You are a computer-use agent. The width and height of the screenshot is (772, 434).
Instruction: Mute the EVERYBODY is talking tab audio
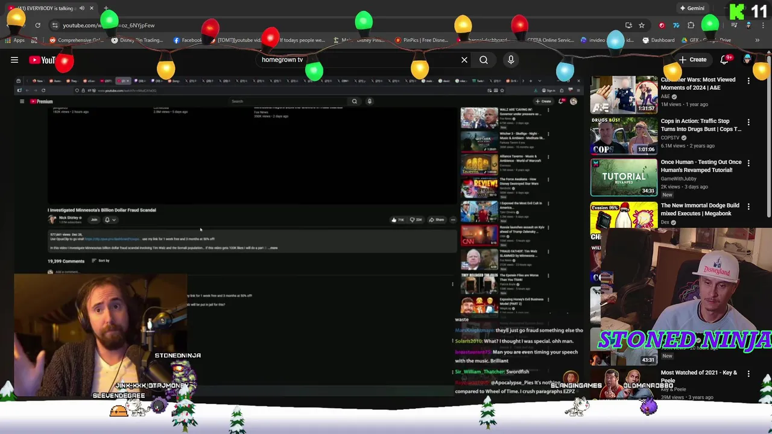pos(82,8)
